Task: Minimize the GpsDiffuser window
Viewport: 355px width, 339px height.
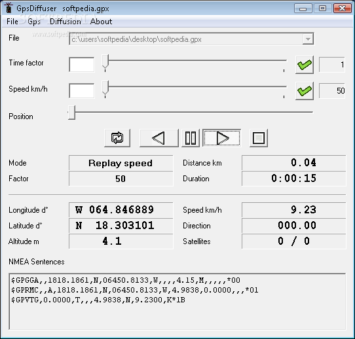Action: click(303, 9)
